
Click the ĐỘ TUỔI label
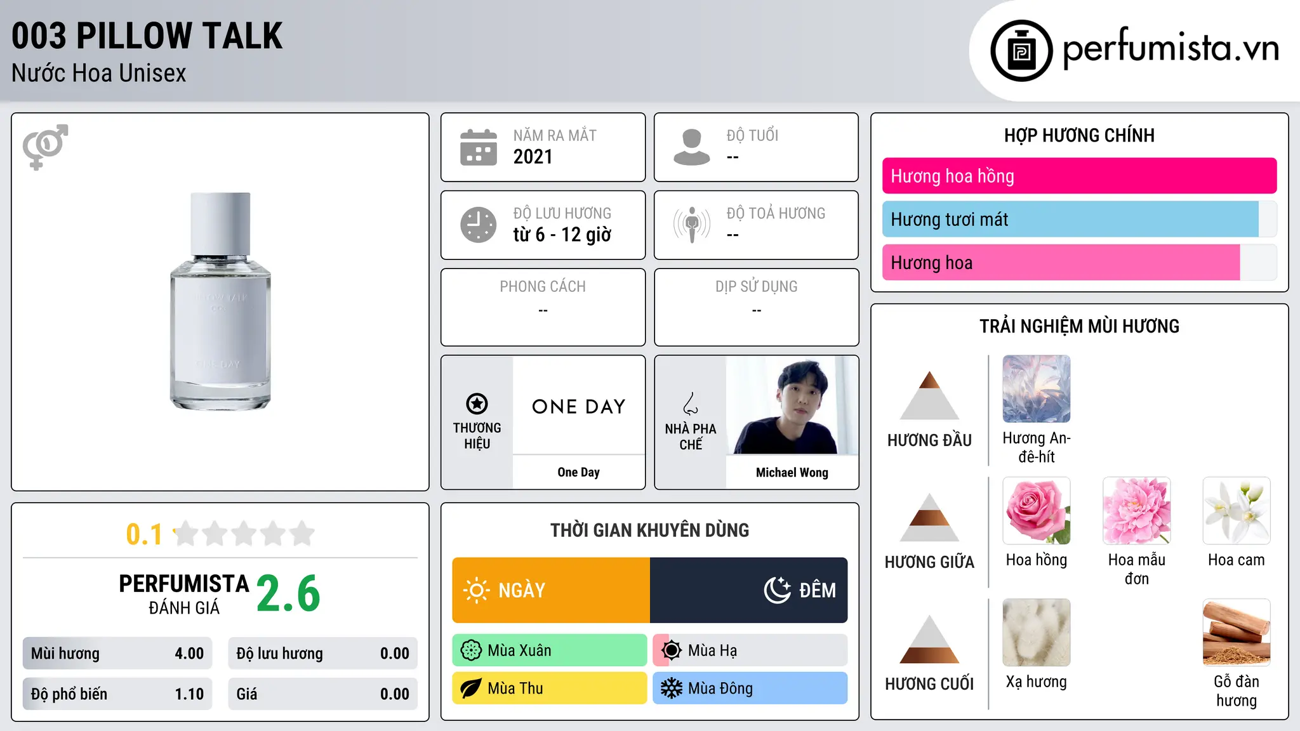click(x=753, y=135)
